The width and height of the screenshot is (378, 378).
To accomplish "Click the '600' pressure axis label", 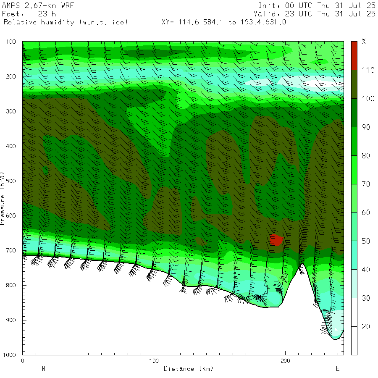I will [x=11, y=216].
